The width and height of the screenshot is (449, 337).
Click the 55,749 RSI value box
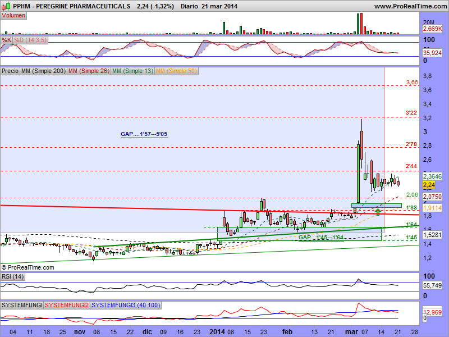[432, 285]
